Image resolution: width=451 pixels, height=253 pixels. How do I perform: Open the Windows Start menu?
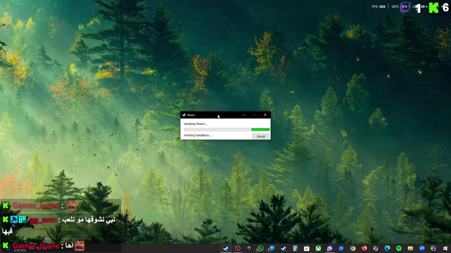(445, 248)
